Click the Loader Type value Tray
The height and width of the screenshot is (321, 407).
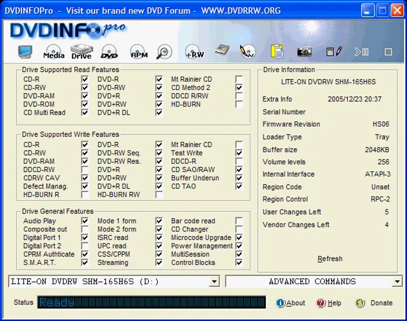(382, 137)
